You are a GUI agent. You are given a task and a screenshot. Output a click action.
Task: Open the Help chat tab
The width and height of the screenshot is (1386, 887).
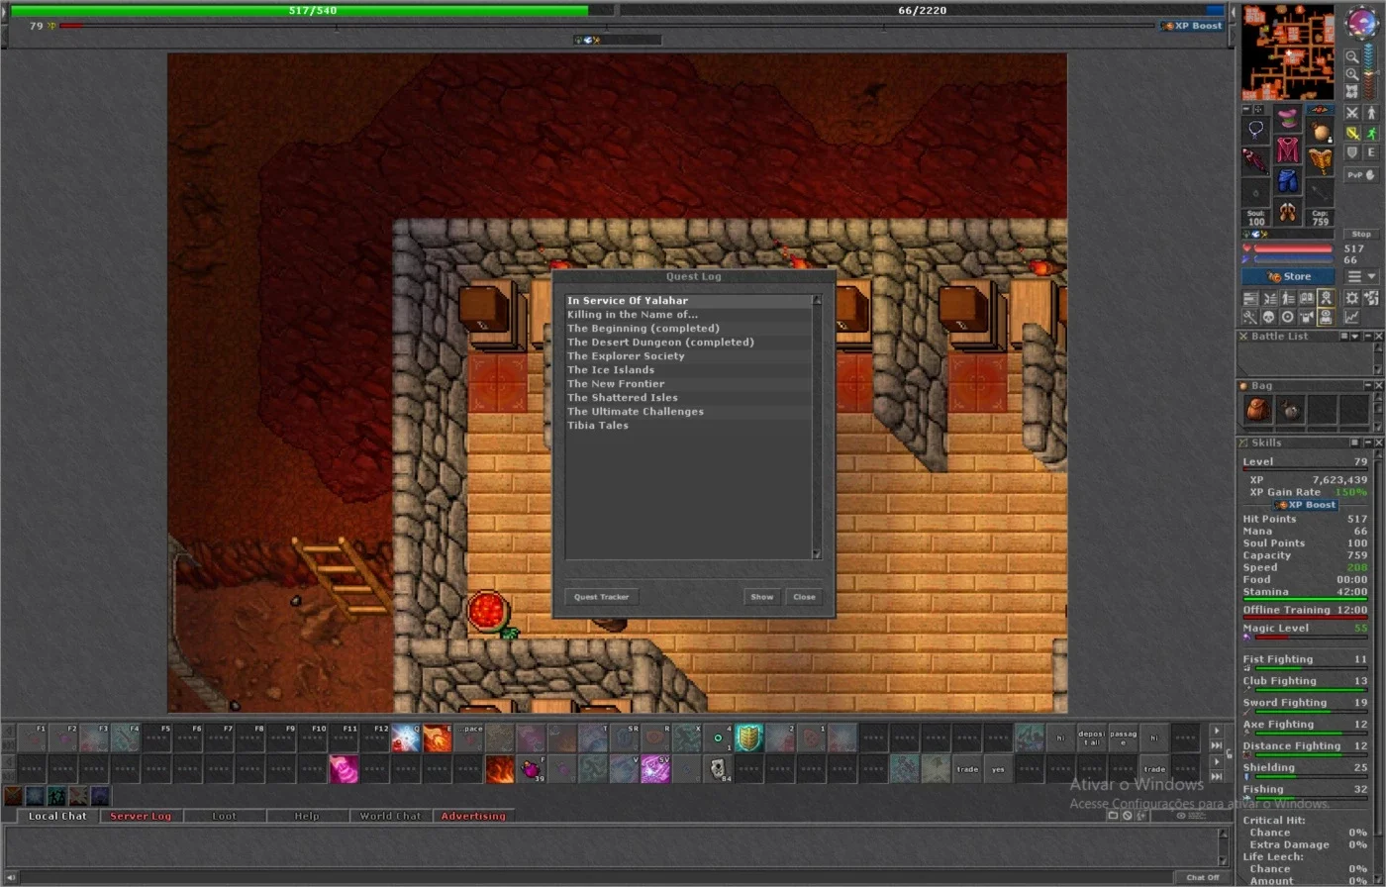(307, 816)
